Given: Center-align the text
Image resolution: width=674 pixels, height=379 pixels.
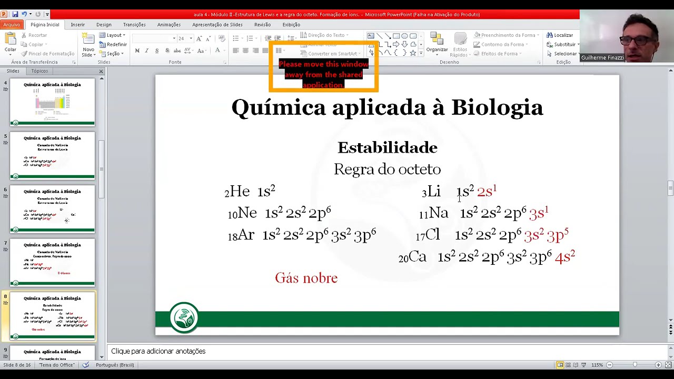Looking at the screenshot, I should [245, 51].
